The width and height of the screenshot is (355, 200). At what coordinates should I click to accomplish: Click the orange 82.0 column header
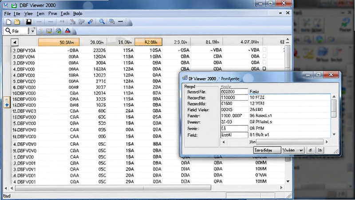click(x=149, y=42)
